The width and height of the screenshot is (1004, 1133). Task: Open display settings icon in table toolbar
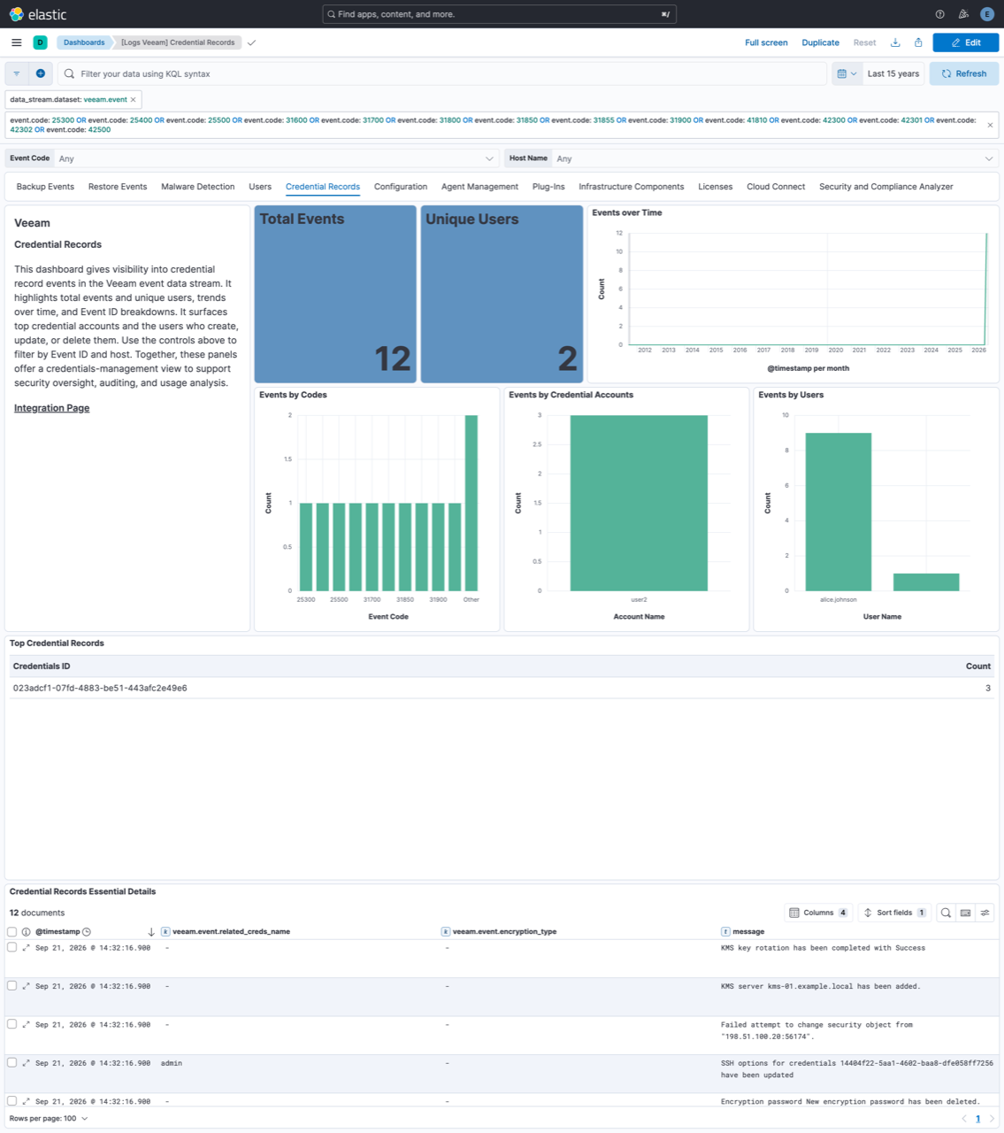[985, 913]
